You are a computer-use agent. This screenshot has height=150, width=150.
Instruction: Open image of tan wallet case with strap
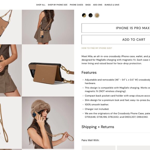point(48,70)
